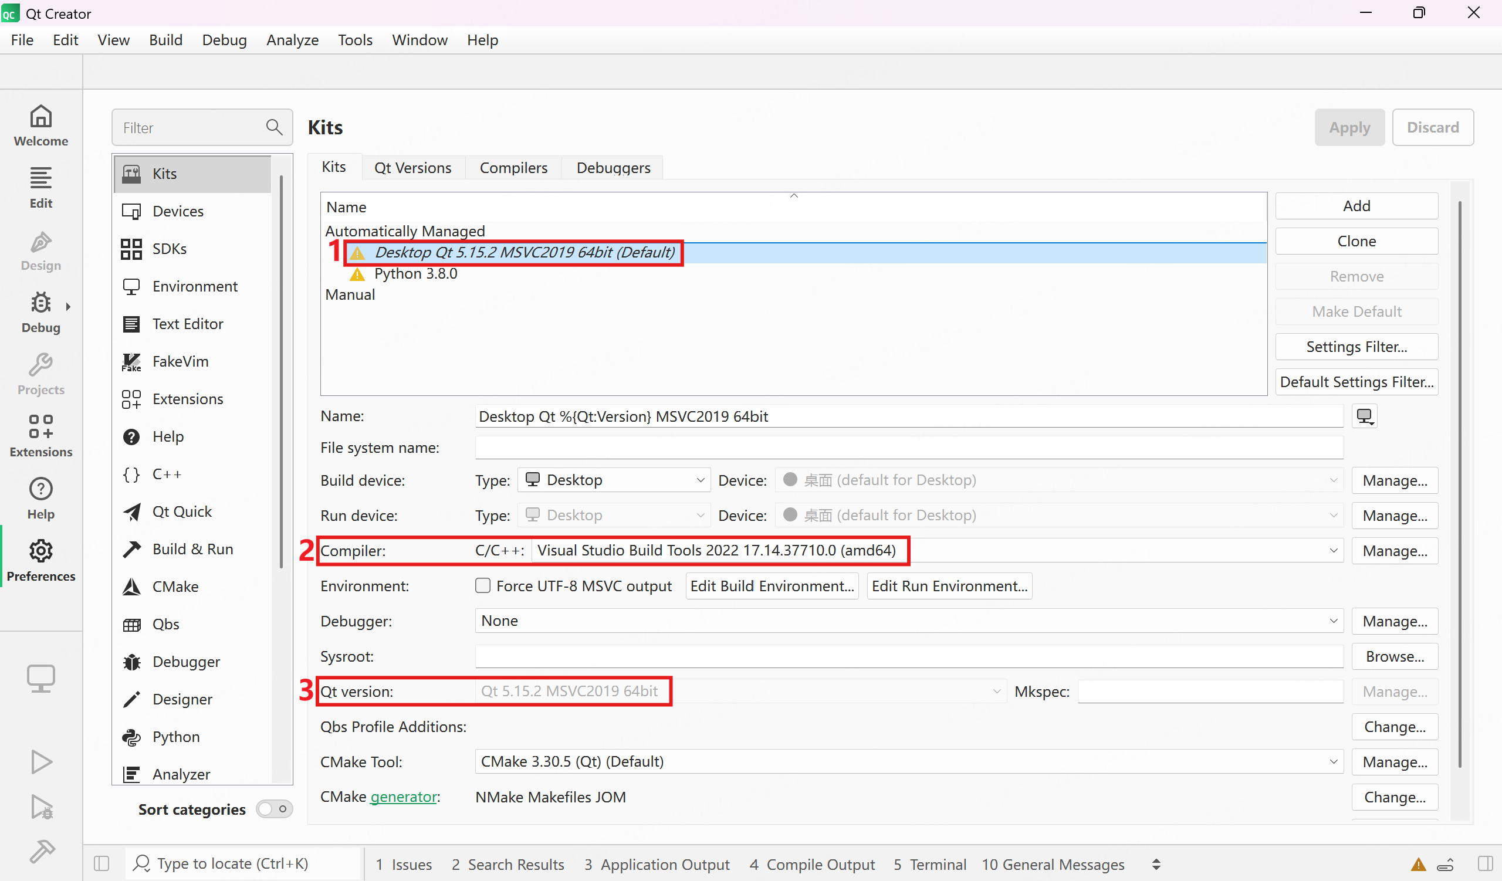Switch to the Compilers tab
This screenshot has height=881, width=1502.
pos(513,167)
